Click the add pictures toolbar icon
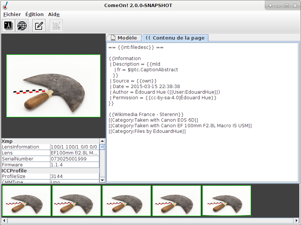Image resolution: width=301 pixels, height=225 pixels. [x=8, y=25]
